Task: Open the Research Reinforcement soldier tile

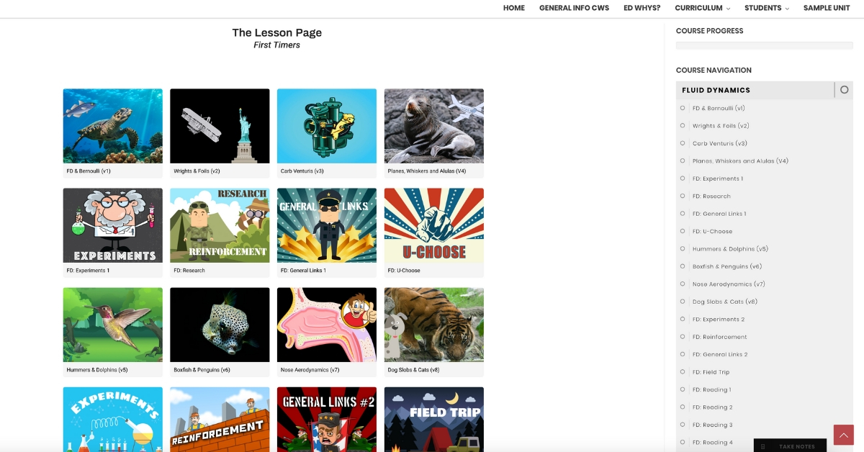Action: pos(220,225)
